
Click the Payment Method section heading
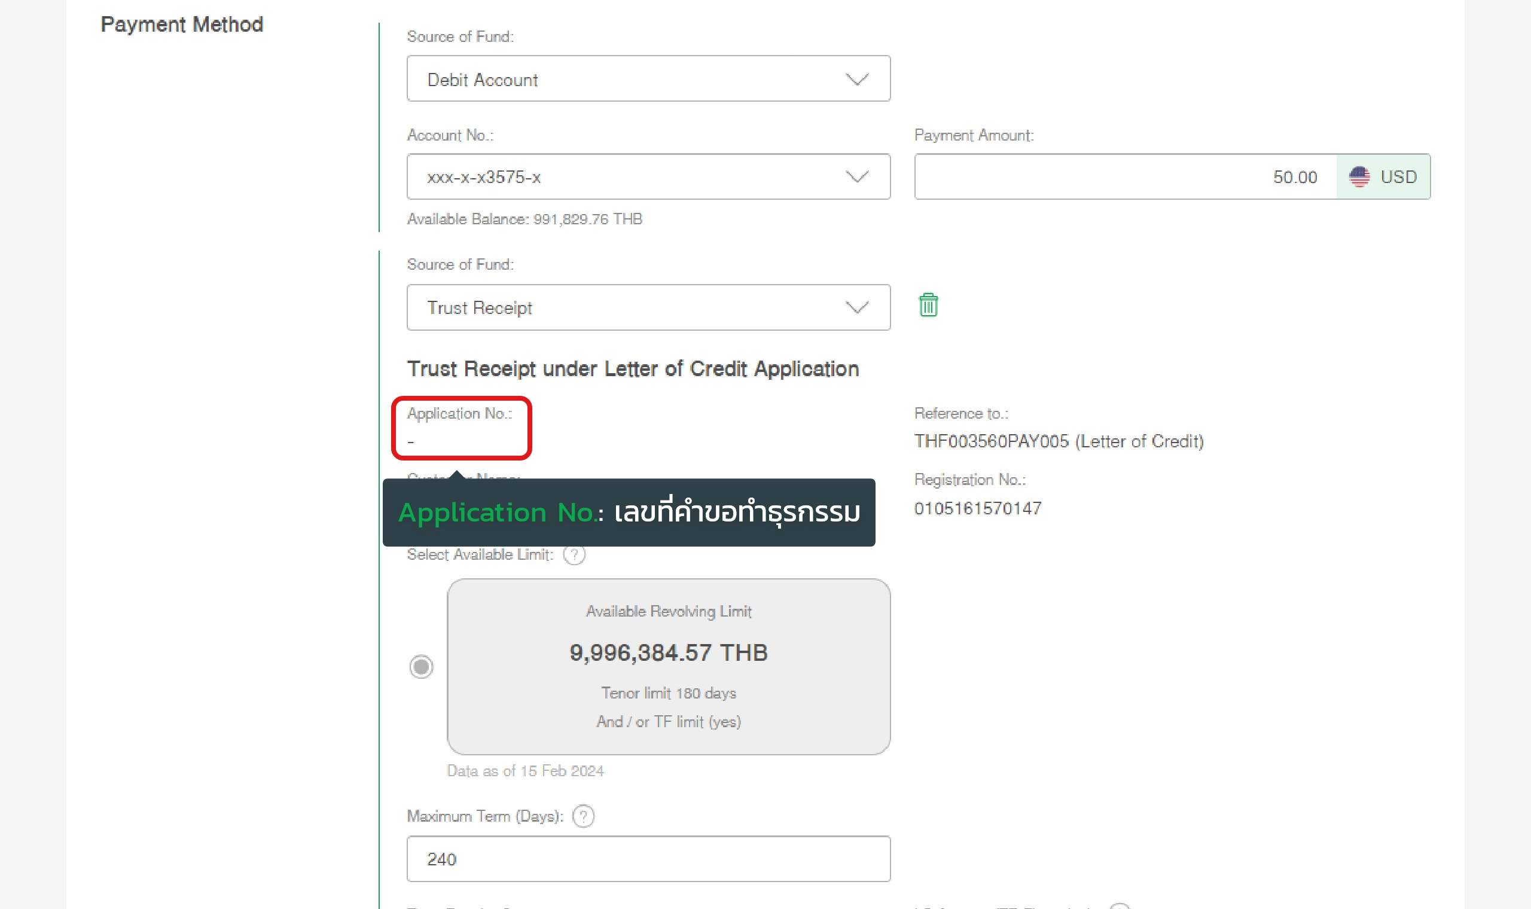[x=182, y=25]
